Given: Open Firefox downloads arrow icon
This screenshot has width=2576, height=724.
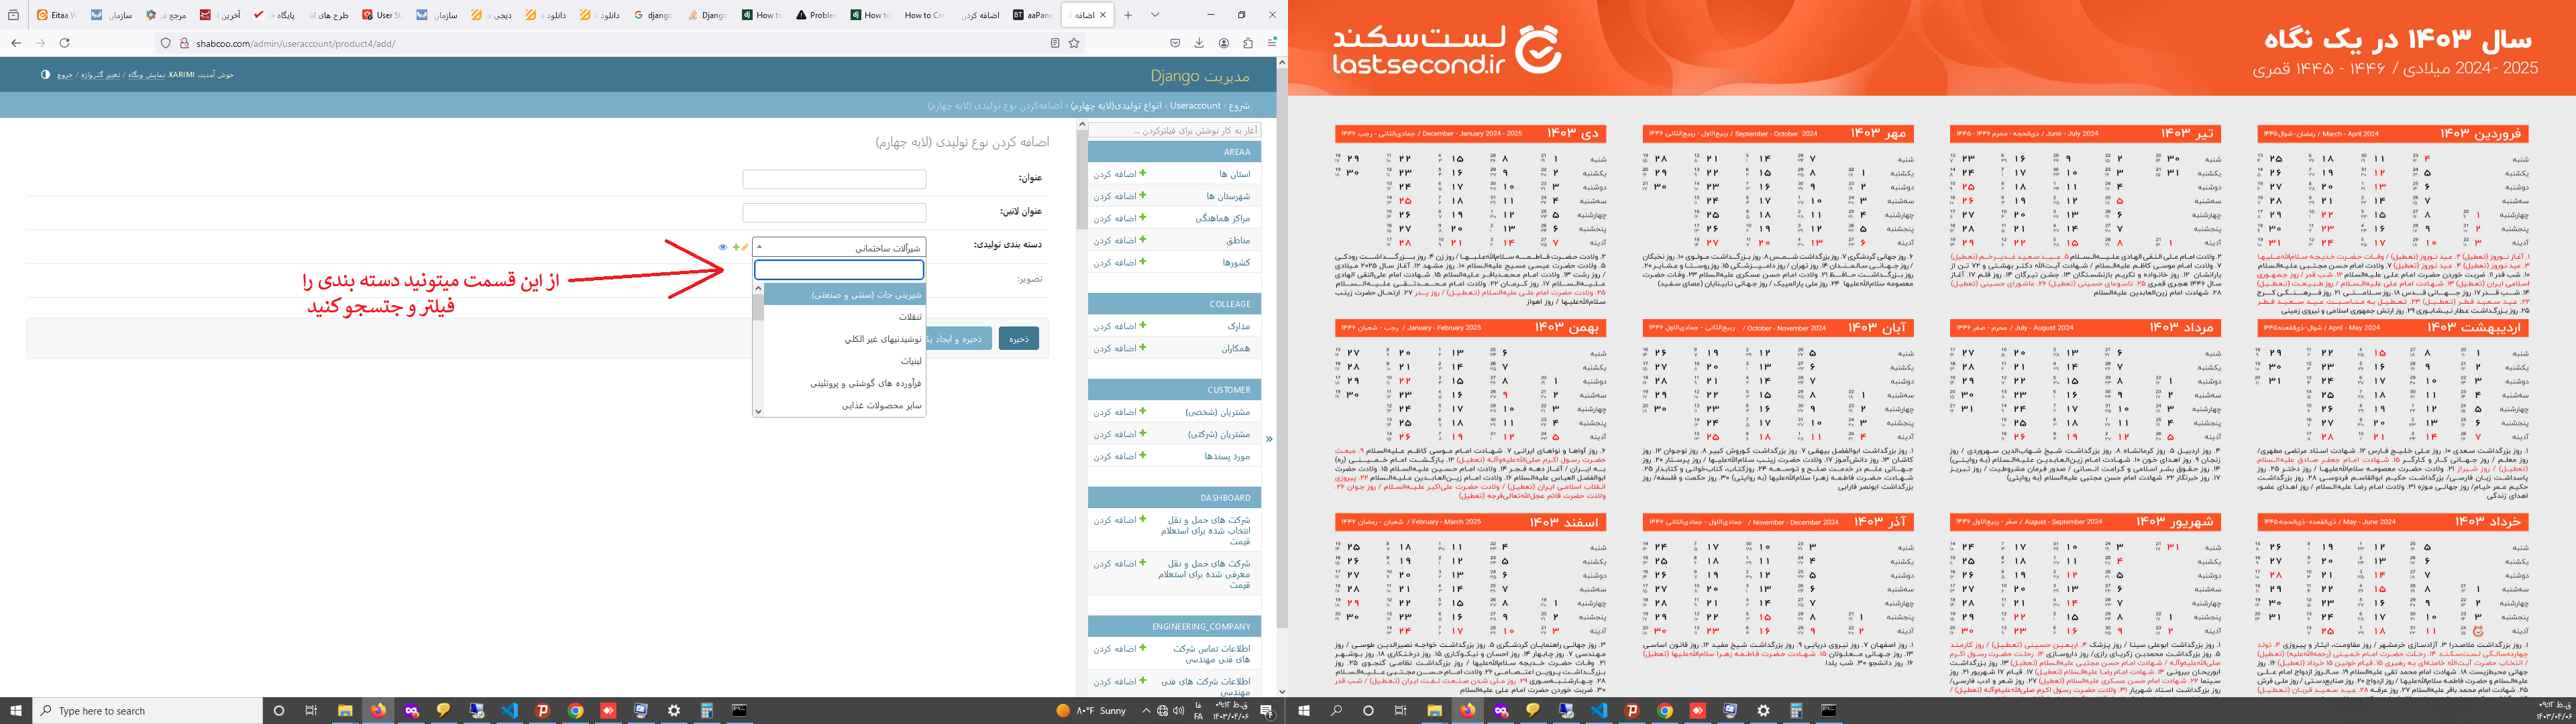Looking at the screenshot, I should pyautogui.click(x=1199, y=43).
